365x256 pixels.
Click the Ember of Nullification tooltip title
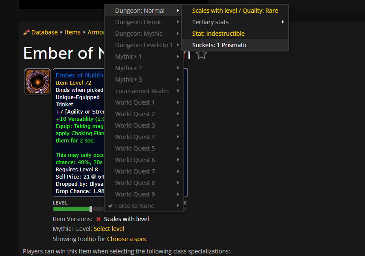[80, 75]
